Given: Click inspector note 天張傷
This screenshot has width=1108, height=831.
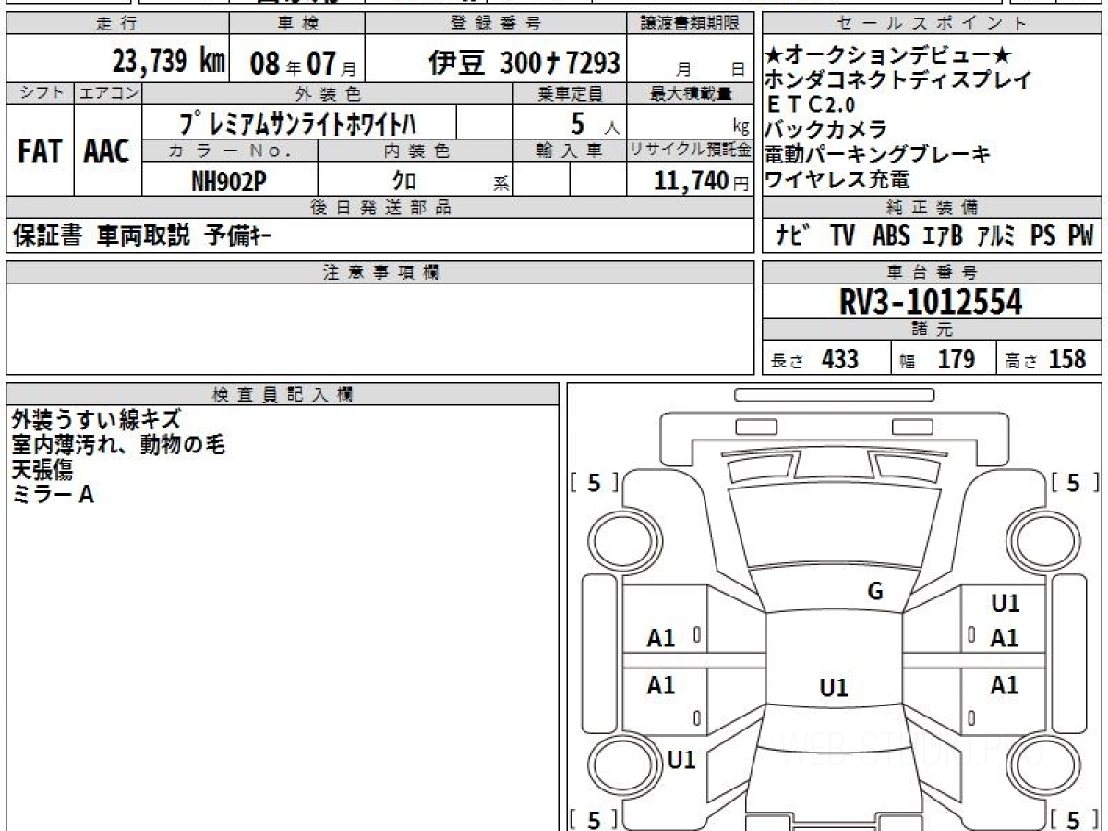Looking at the screenshot, I should tap(42, 470).
